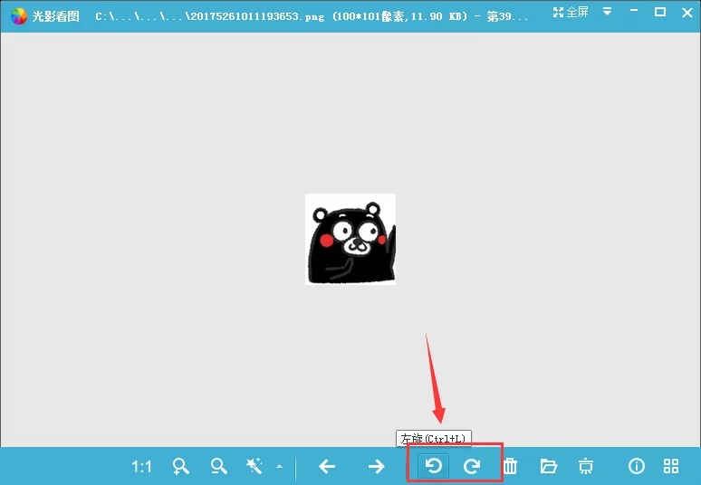This screenshot has width=701, height=485.
Task: Start the slideshow presentation icon
Action: (x=586, y=466)
